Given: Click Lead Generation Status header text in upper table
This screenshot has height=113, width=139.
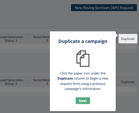Looking at the screenshot, I should [x=11, y=39].
